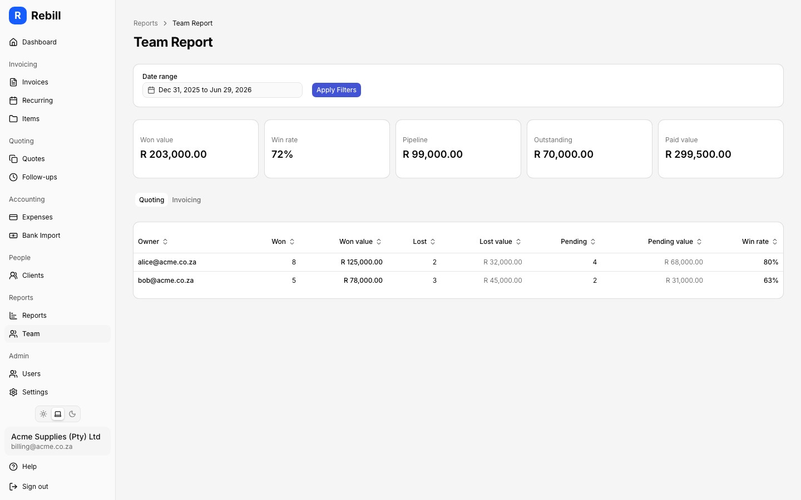
Task: Click the R 78,000.00 won value cell
Action: (x=363, y=281)
